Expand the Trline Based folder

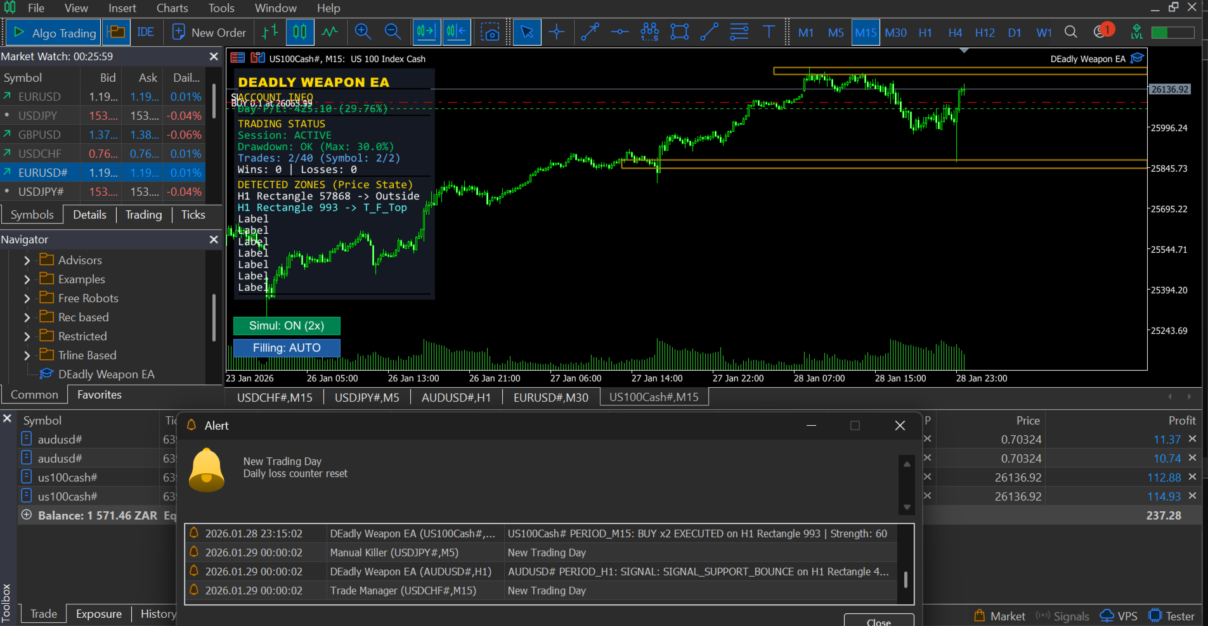point(27,355)
